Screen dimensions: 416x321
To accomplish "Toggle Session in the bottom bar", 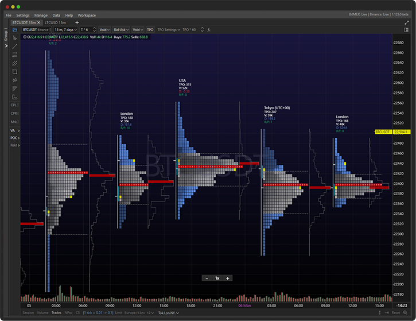I will pyautogui.click(x=28, y=312).
